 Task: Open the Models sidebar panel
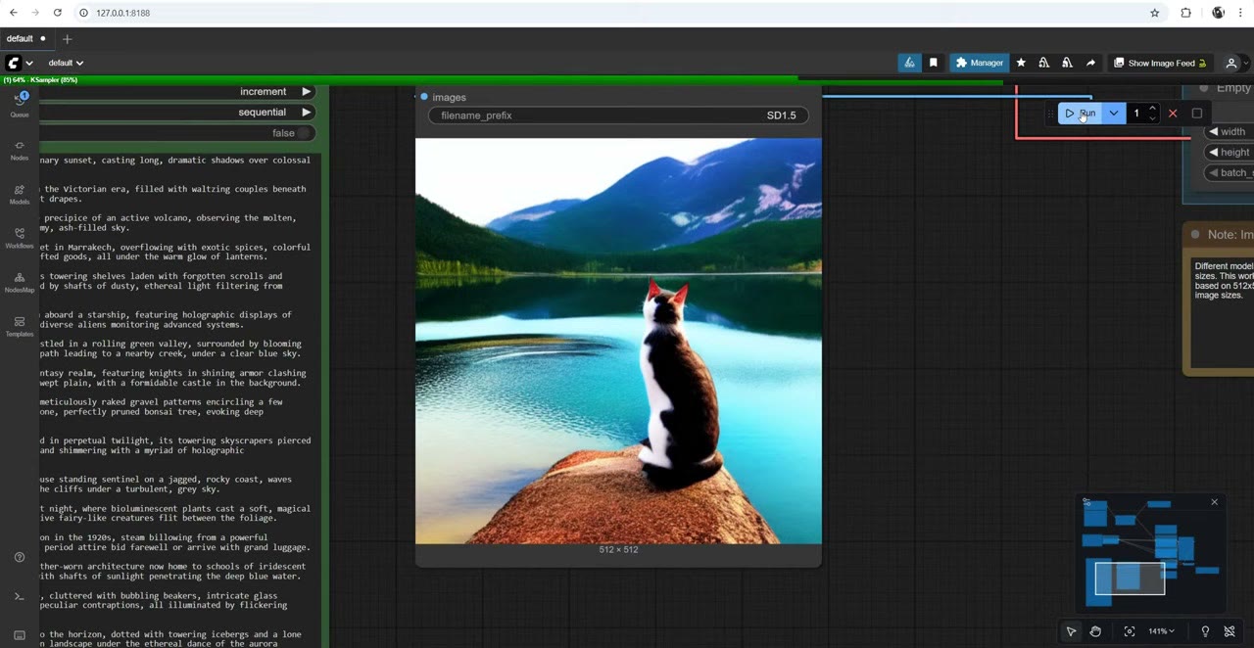tap(20, 194)
